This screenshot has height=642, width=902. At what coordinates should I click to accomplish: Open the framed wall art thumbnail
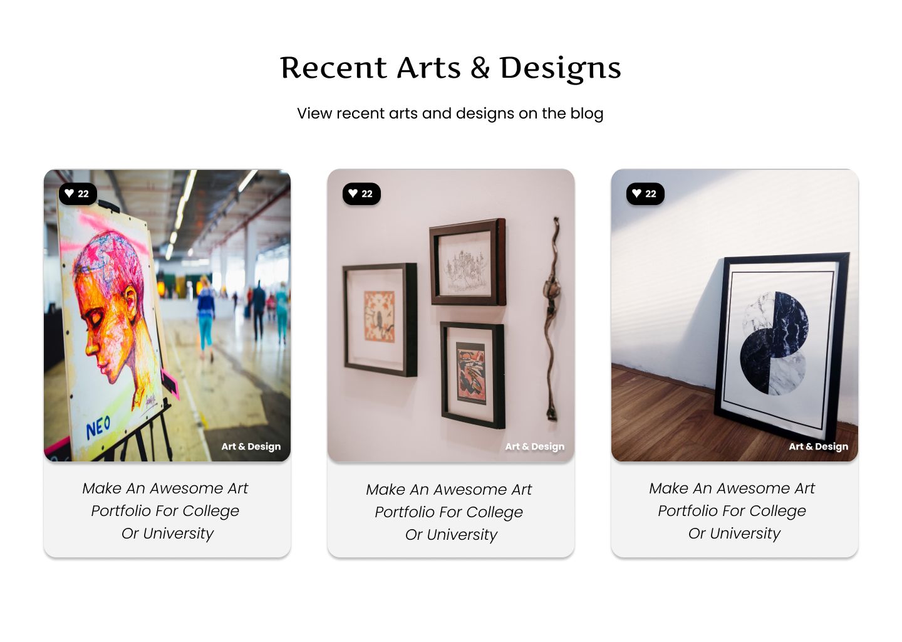click(x=451, y=315)
